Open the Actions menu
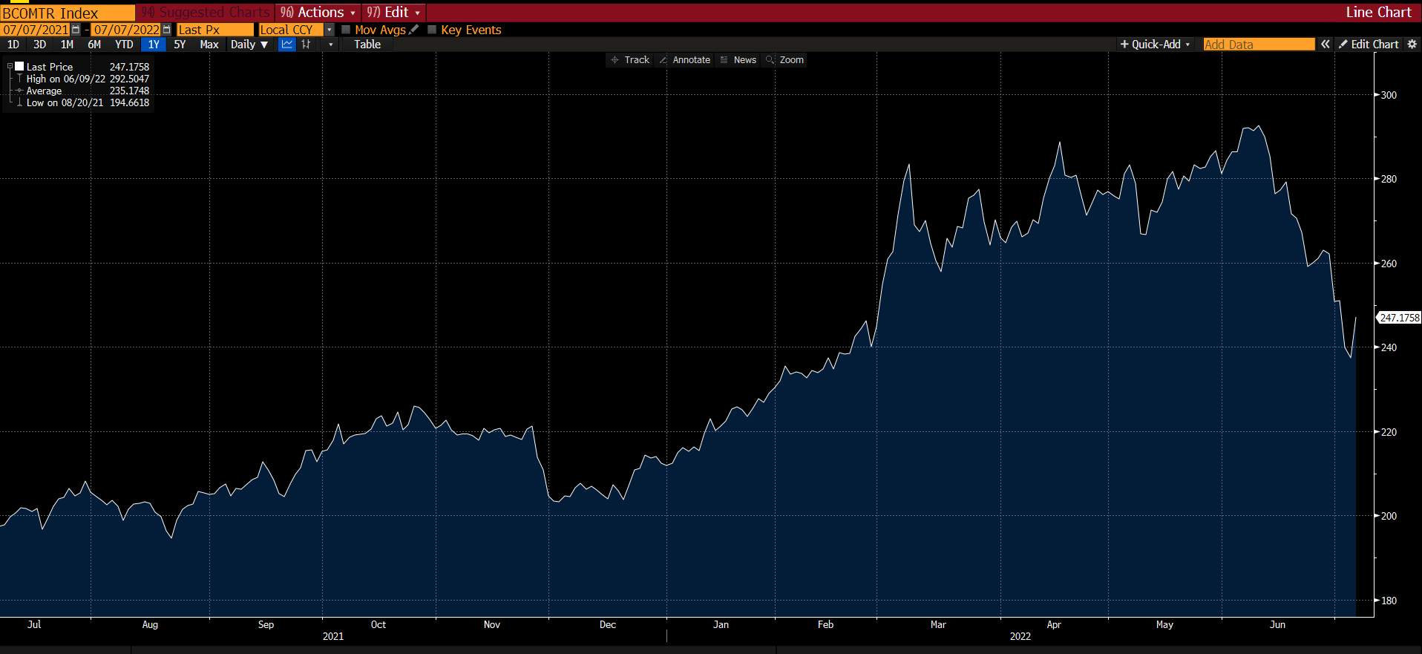This screenshot has width=1422, height=654. point(318,13)
